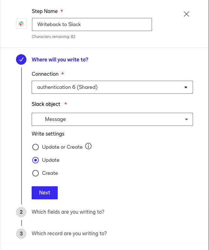Screen dimensions: 209x250
Task: Click the Step Name input field
Action: pos(92,25)
